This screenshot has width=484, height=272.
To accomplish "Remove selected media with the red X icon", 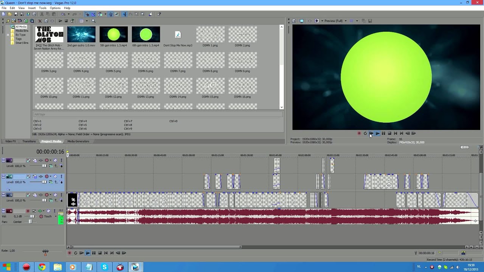I will (x=40, y=21).
